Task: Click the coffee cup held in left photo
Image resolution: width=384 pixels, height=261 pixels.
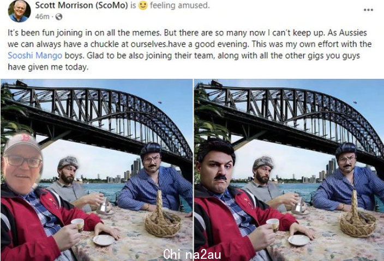Action: click(x=77, y=224)
